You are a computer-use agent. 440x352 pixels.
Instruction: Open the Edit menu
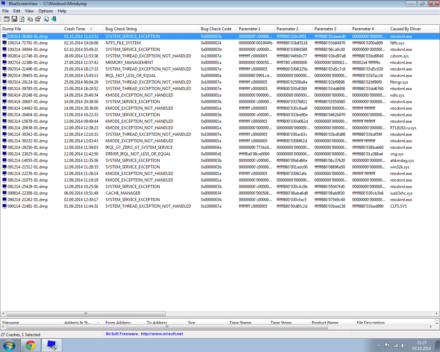coord(17,11)
